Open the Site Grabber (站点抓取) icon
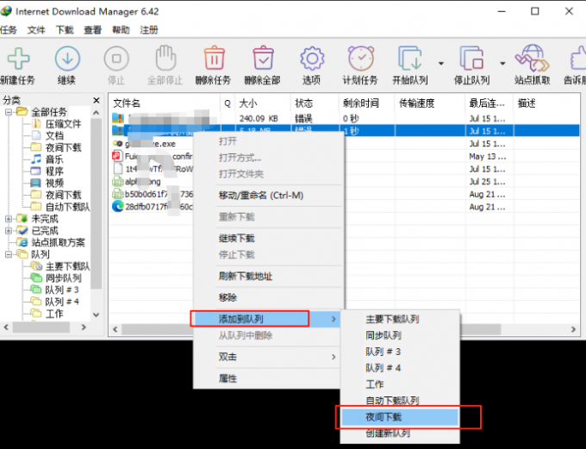Image resolution: width=586 pixels, height=449 pixels. coord(533,59)
